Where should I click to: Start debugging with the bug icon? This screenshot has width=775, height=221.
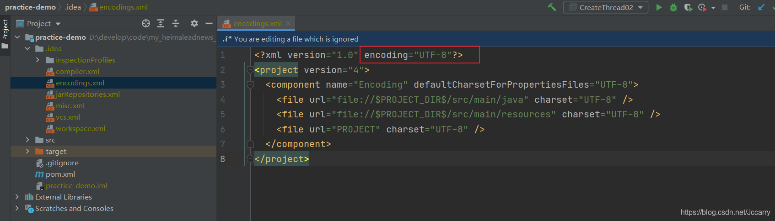(x=673, y=7)
